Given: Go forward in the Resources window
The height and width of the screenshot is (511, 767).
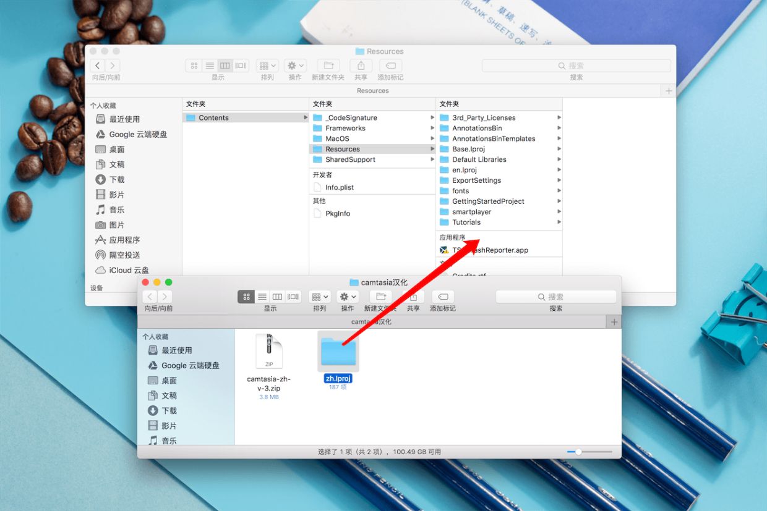Looking at the screenshot, I should click(x=113, y=65).
